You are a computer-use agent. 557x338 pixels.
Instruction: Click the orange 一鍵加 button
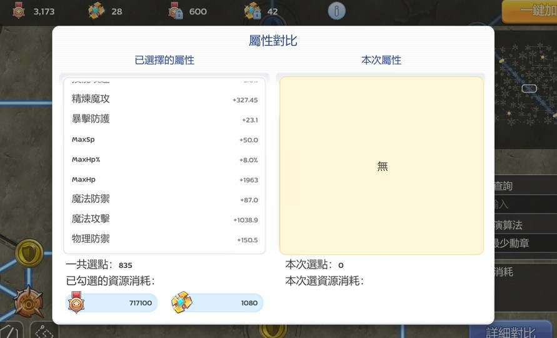click(x=529, y=11)
